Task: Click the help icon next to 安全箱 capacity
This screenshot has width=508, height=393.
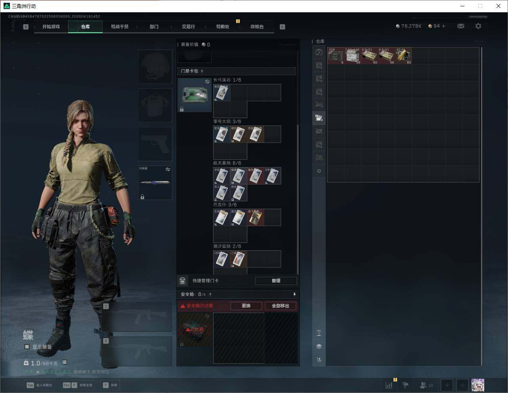Action: [210, 294]
